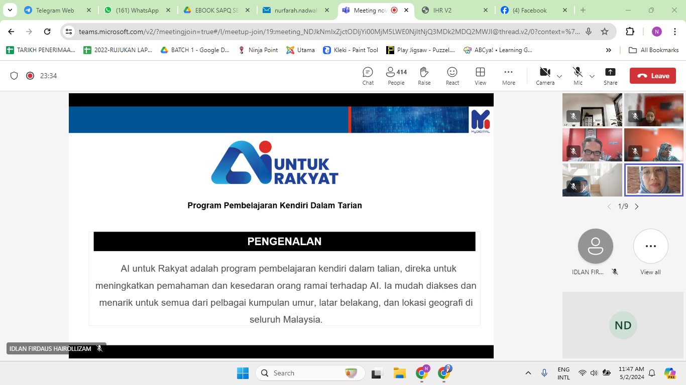Click the Share screen button
The width and height of the screenshot is (686, 385).
pos(610,76)
